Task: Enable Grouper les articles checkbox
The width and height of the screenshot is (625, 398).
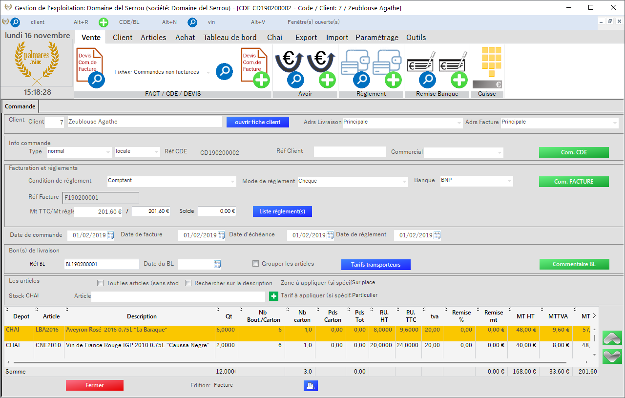Action: (x=255, y=264)
